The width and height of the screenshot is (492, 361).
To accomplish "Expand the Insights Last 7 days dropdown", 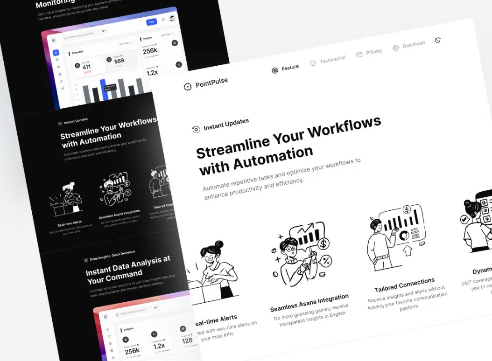I will click(x=167, y=34).
